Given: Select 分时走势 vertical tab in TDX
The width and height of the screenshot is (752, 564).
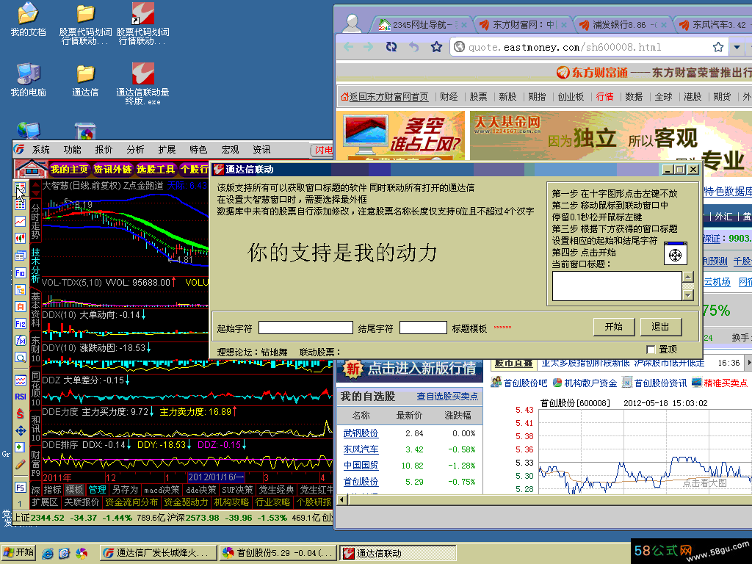Looking at the screenshot, I should pyautogui.click(x=36, y=221).
